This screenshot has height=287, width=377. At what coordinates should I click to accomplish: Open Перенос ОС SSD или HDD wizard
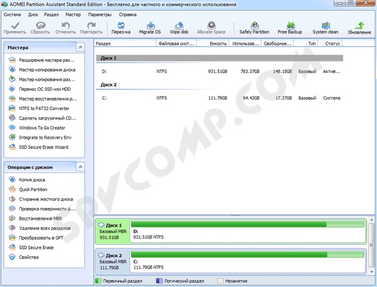click(40, 89)
